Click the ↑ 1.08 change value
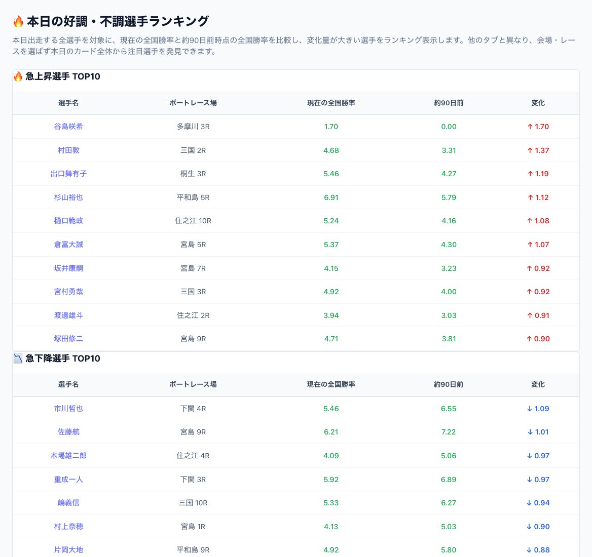Image resolution: width=592 pixels, height=557 pixels. point(538,221)
